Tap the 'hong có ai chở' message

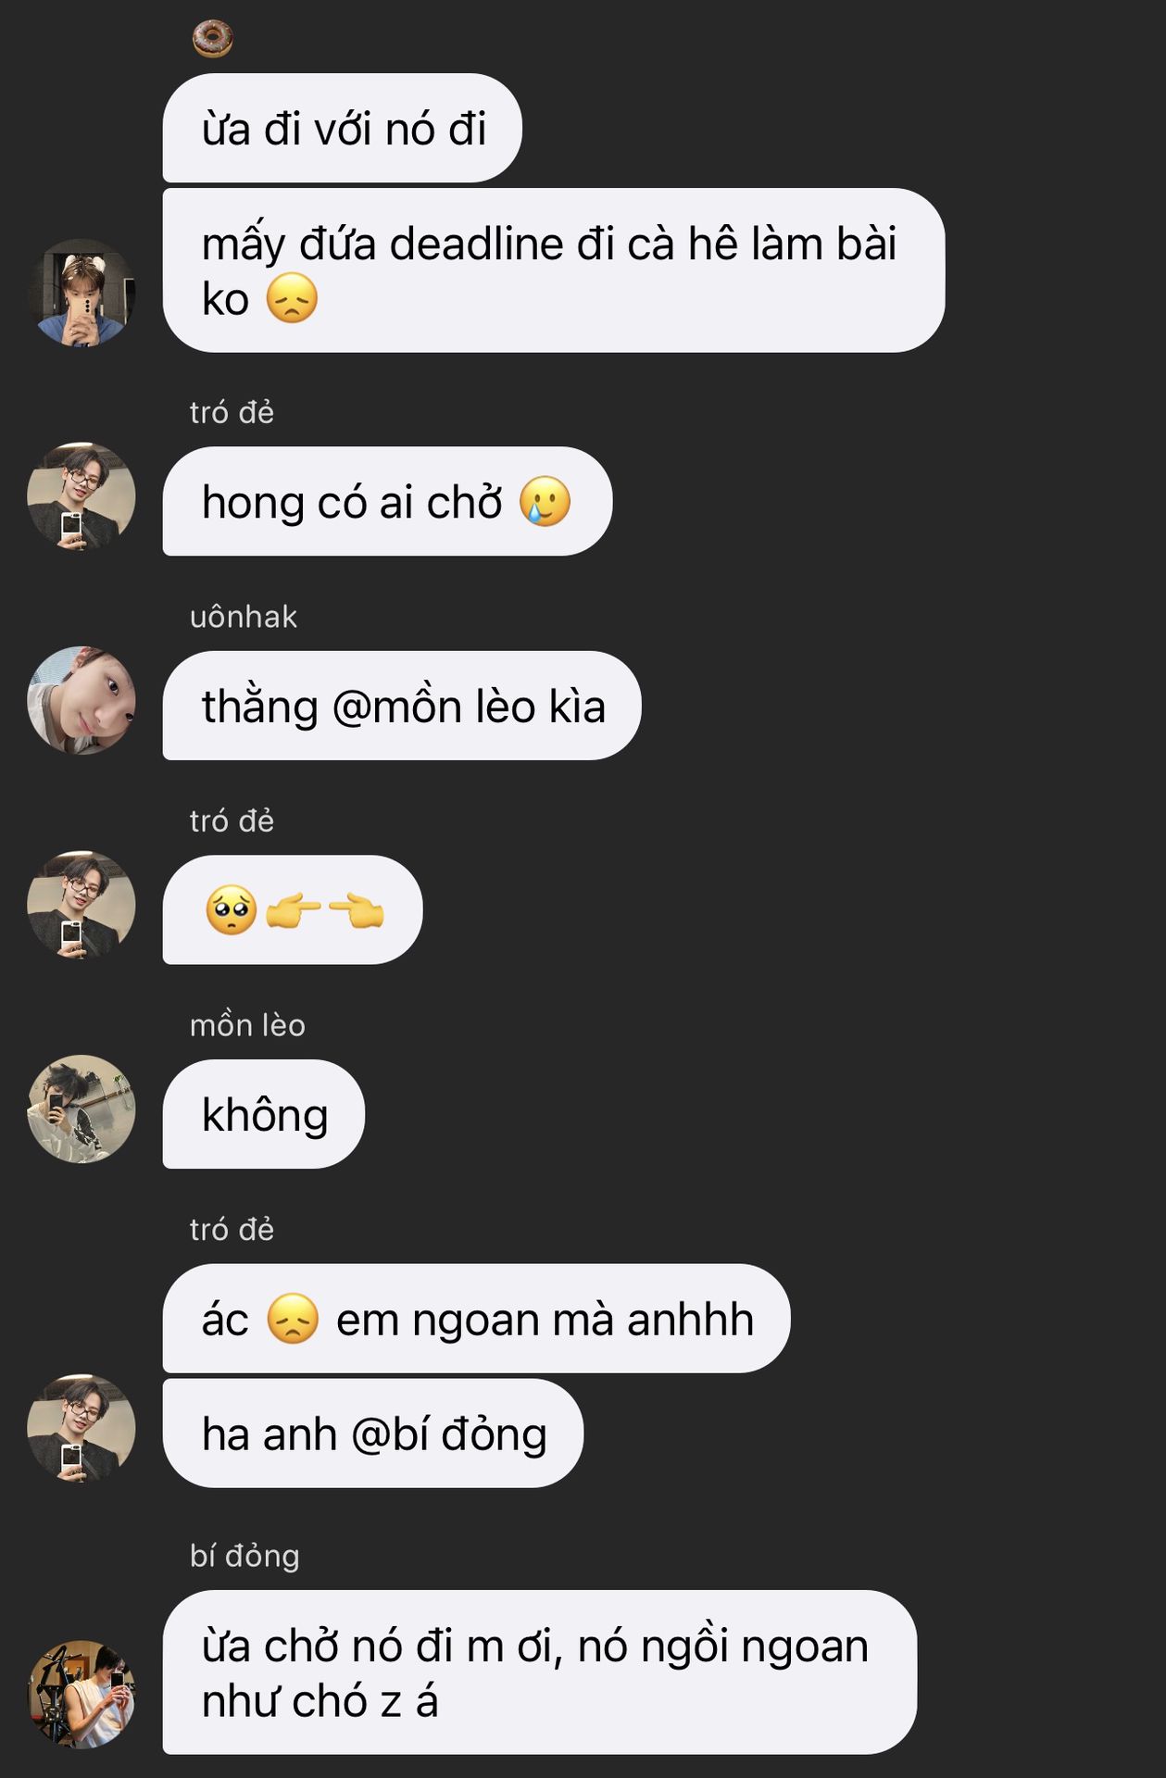(x=387, y=501)
